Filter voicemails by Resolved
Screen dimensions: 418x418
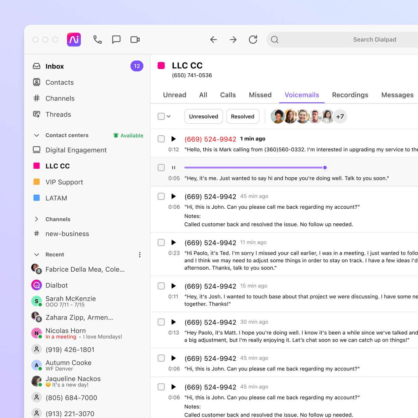[242, 116]
